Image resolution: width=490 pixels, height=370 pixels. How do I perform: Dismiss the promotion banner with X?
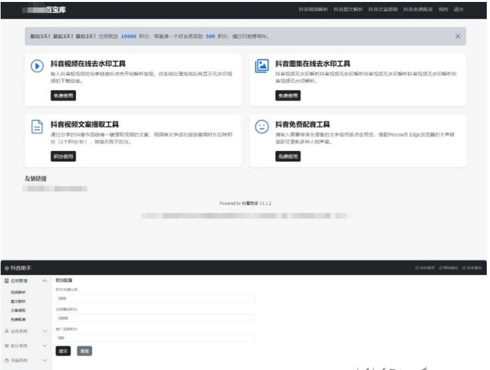click(x=458, y=36)
